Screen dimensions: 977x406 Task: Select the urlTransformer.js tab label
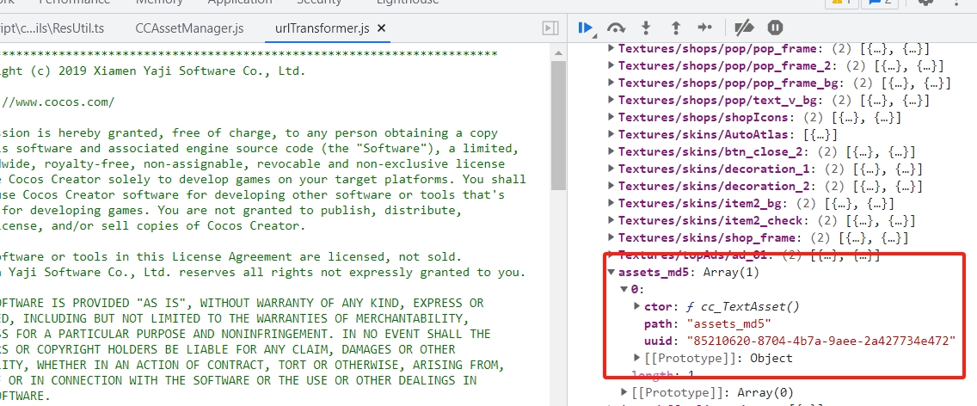point(323,28)
